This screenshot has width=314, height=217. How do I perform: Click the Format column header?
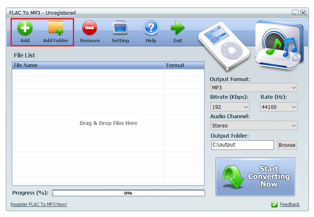coord(184,65)
